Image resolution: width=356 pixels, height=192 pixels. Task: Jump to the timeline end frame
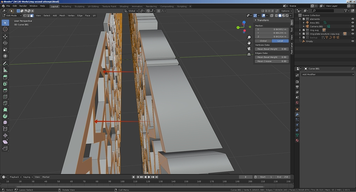tap(156, 177)
